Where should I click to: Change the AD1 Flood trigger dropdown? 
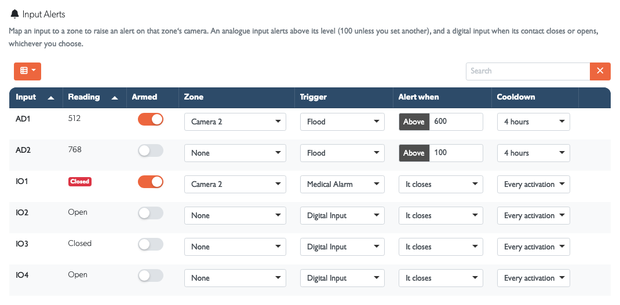coord(342,122)
